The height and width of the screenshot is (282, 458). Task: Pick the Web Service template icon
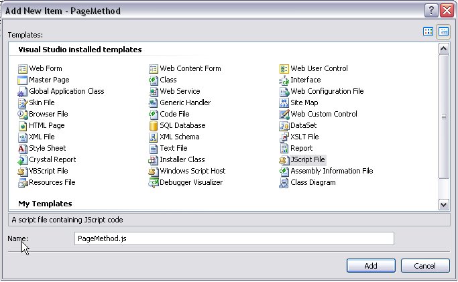[154, 91]
